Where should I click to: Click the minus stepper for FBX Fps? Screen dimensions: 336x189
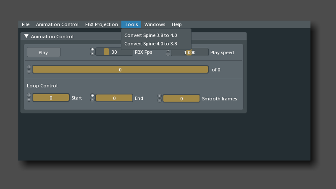point(92,54)
